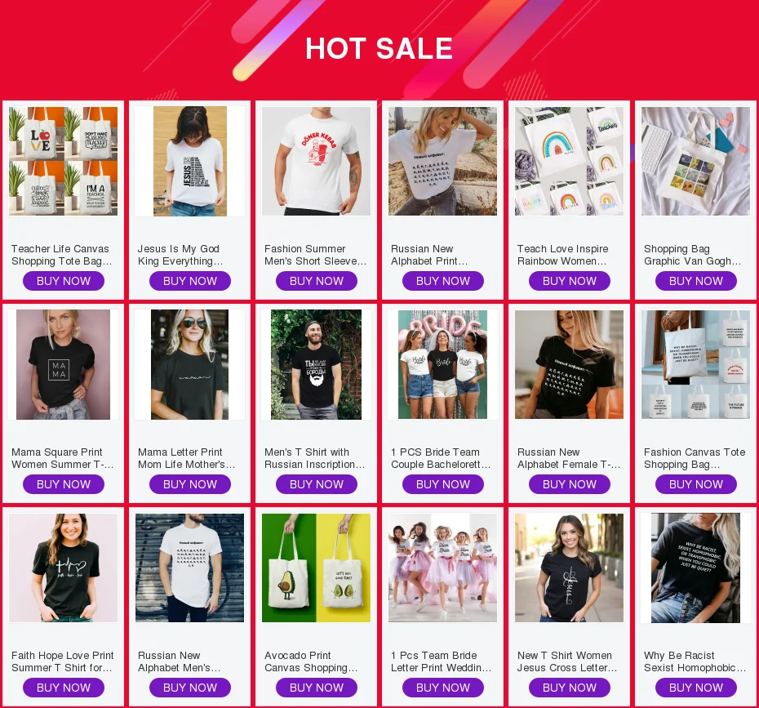View the rainbow teacher tote bags image
This screenshot has width=759, height=708.
[569, 161]
